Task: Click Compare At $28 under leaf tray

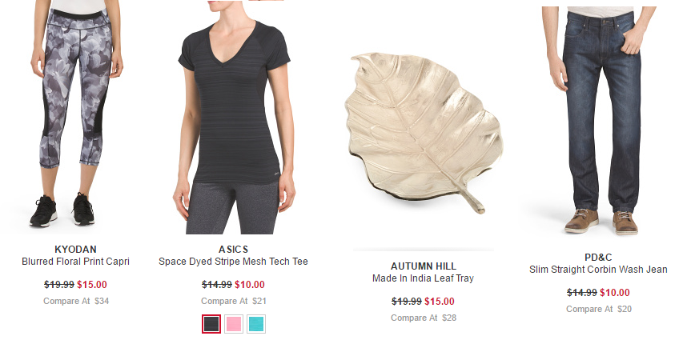Action: click(x=424, y=318)
